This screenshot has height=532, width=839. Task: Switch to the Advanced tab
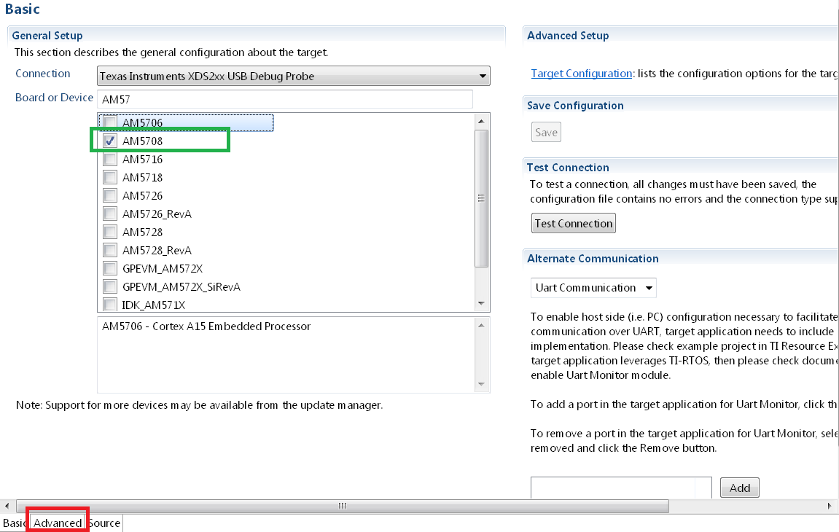click(x=57, y=523)
